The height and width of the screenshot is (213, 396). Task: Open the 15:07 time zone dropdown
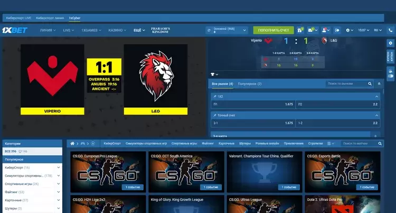pyautogui.click(x=363, y=30)
